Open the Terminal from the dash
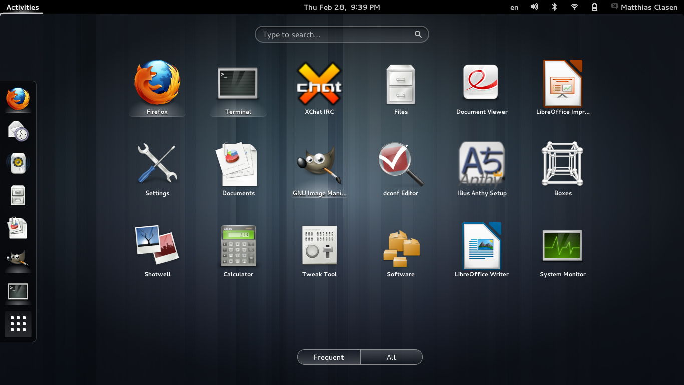 [18, 292]
